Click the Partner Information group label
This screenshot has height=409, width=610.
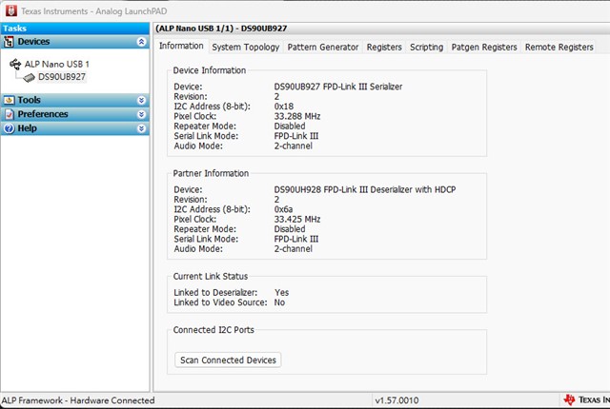pyautogui.click(x=211, y=173)
